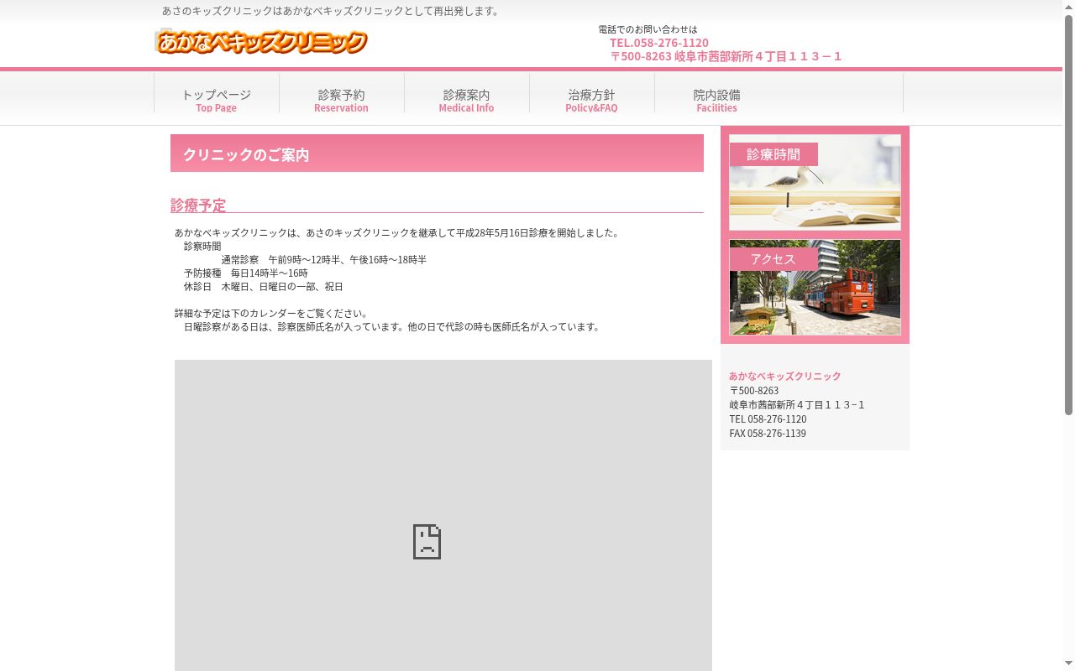
Task: Click the クリニックのご案内 heading
Action: tap(246, 154)
